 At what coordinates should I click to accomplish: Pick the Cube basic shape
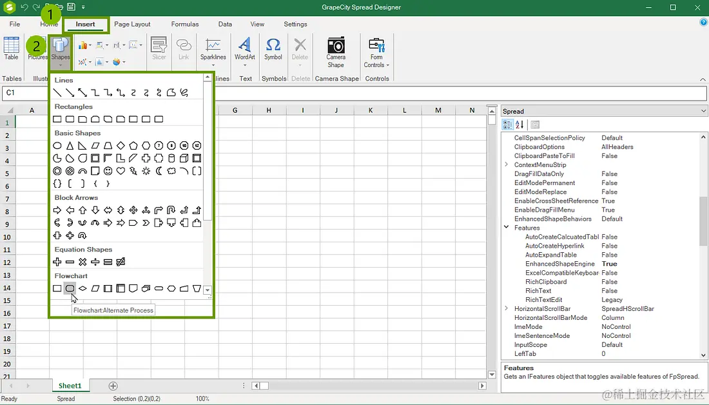pos(184,159)
